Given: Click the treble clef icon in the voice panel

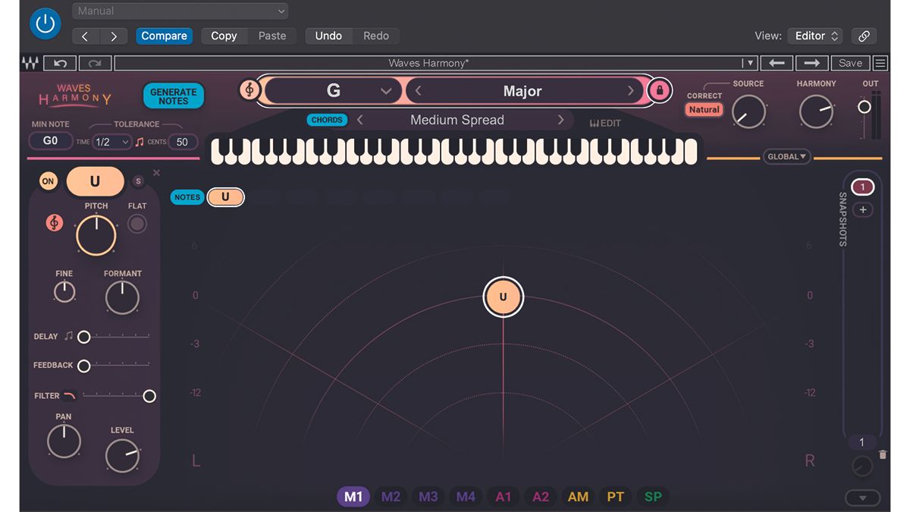Looking at the screenshot, I should [53, 223].
